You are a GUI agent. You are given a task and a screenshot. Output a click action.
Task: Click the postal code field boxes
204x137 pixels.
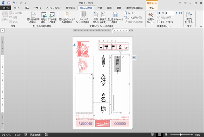[x=113, y=47]
